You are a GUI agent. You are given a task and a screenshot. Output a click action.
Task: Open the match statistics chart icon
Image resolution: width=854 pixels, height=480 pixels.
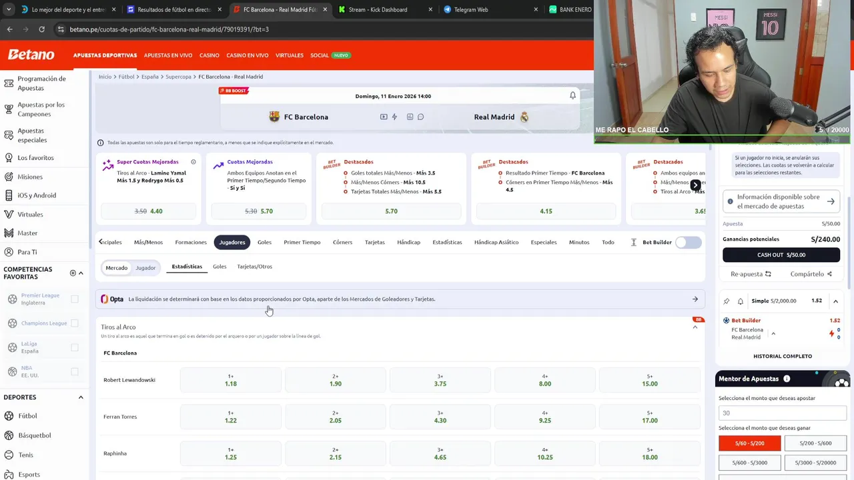click(410, 117)
